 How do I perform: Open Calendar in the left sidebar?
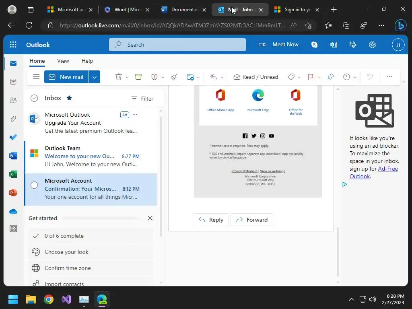click(13, 82)
